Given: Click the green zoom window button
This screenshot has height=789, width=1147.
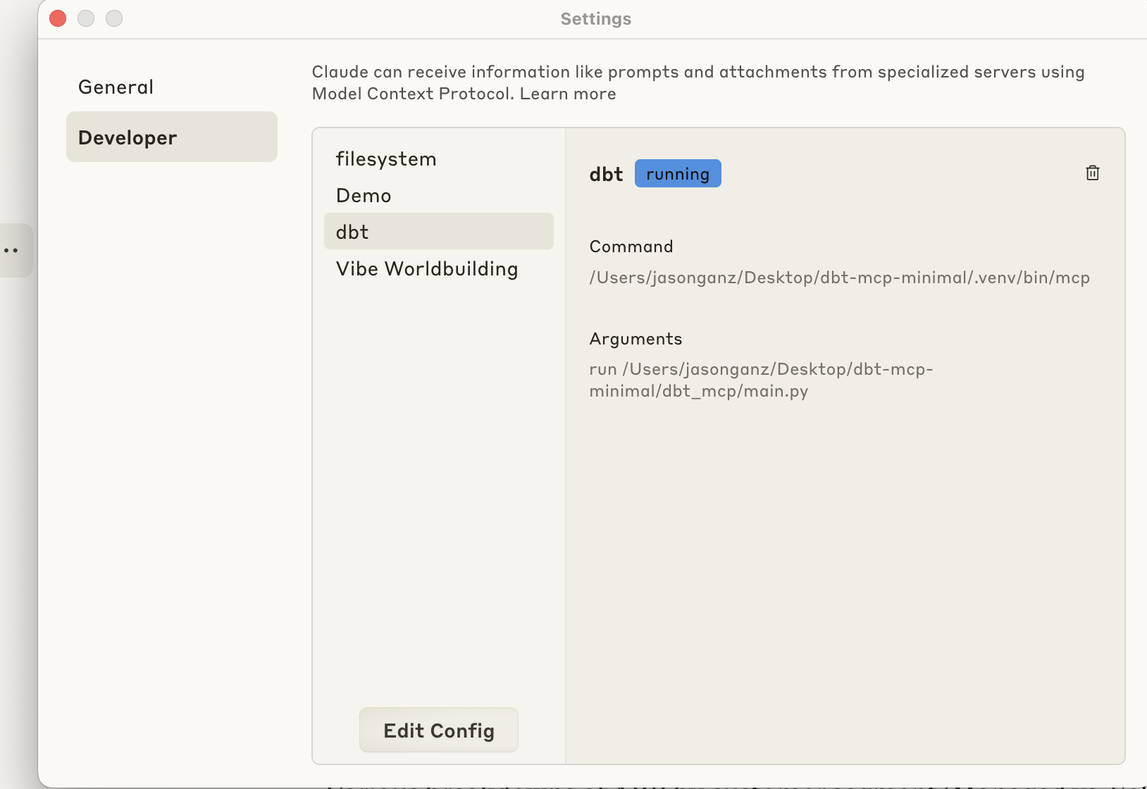Looking at the screenshot, I should coord(114,18).
